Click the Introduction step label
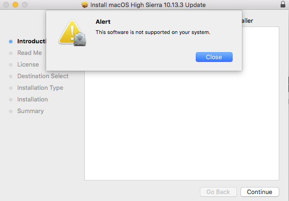 tap(32, 41)
